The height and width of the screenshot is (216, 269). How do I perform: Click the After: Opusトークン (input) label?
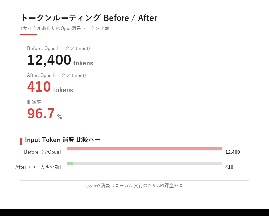pyautogui.click(x=56, y=75)
